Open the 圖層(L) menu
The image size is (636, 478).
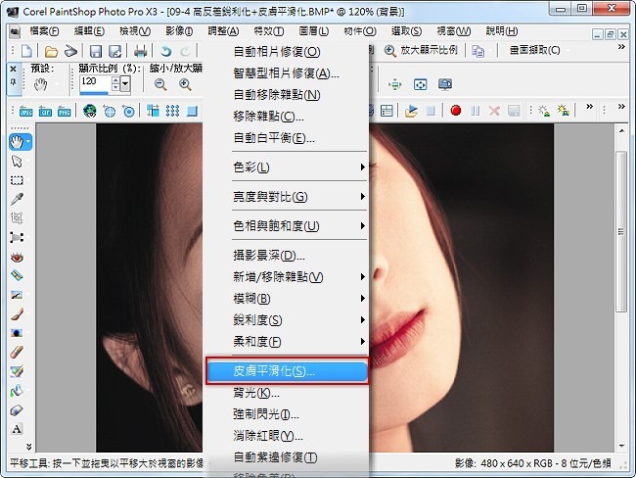[x=313, y=31]
